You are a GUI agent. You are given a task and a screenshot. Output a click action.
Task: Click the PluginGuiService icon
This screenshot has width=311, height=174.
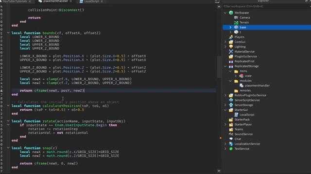[231, 57]
